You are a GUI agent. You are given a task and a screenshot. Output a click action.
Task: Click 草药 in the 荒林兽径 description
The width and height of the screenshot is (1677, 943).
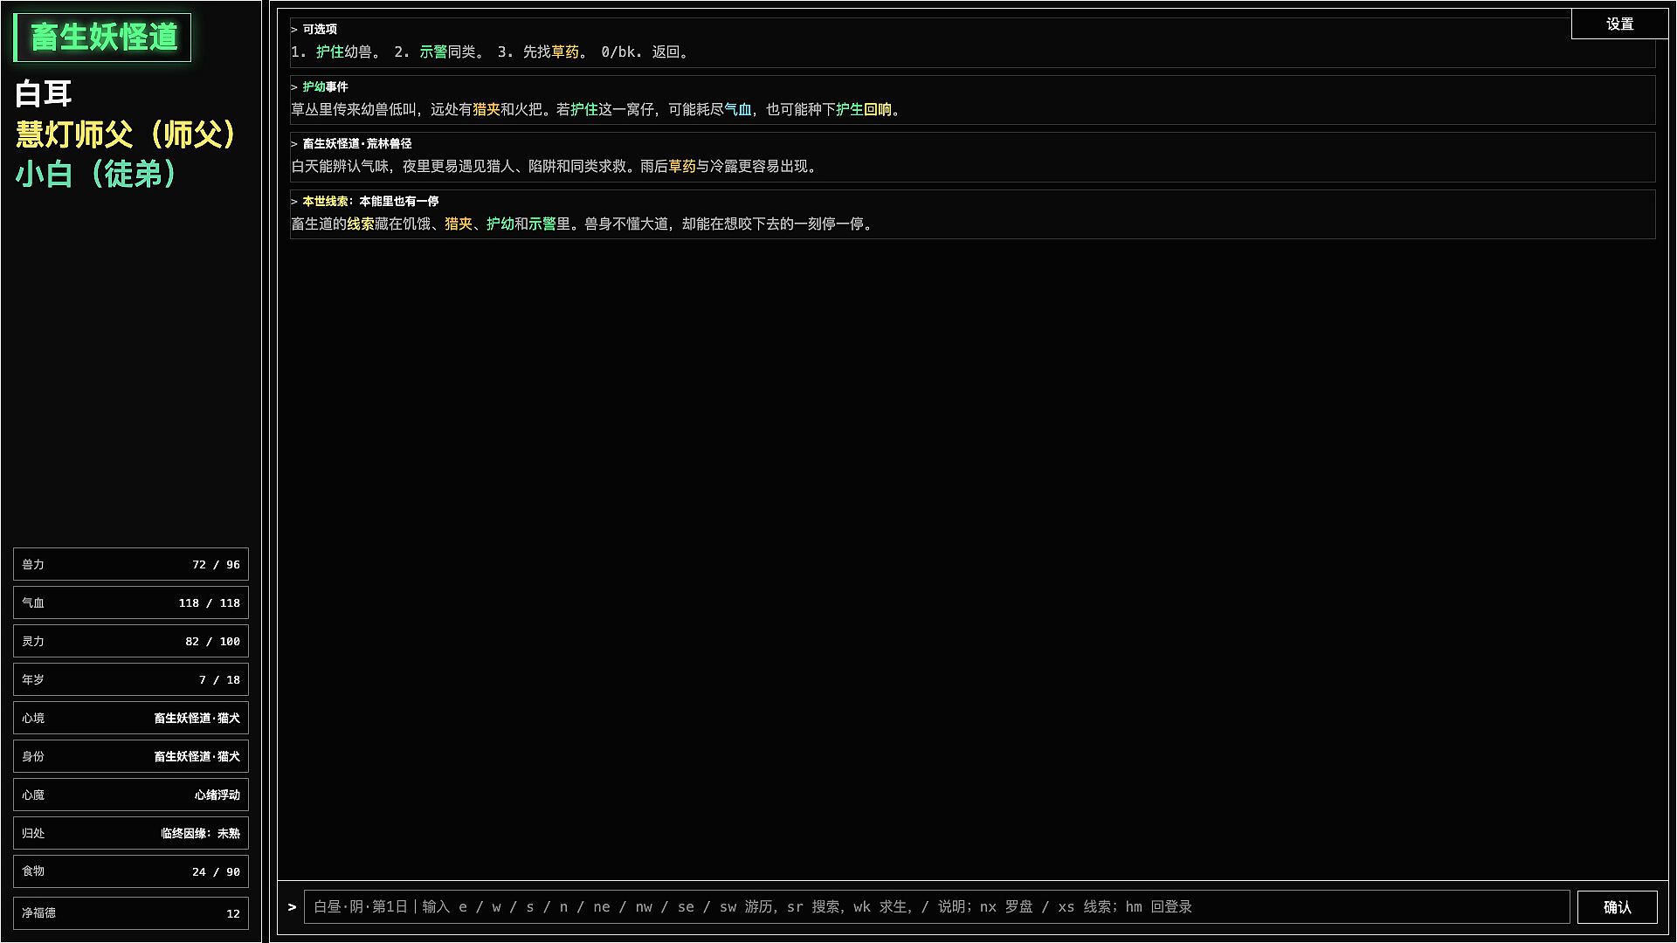point(682,167)
